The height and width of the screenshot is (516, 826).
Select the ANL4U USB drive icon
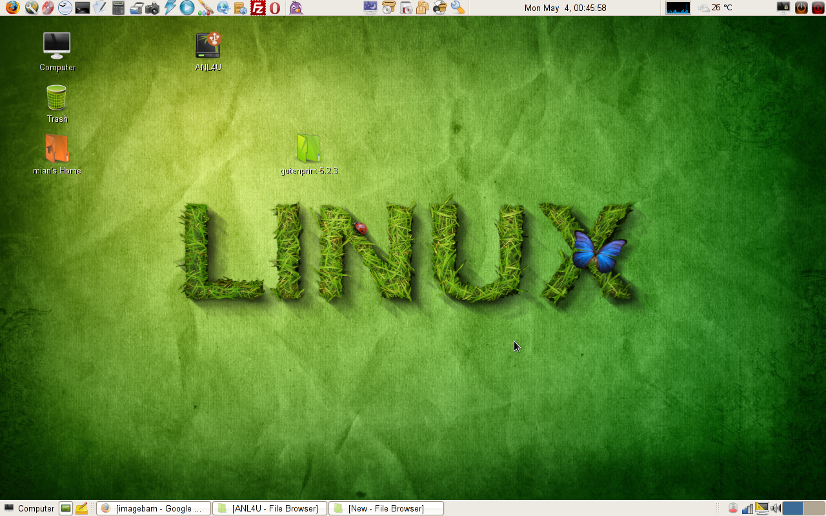[x=208, y=52]
